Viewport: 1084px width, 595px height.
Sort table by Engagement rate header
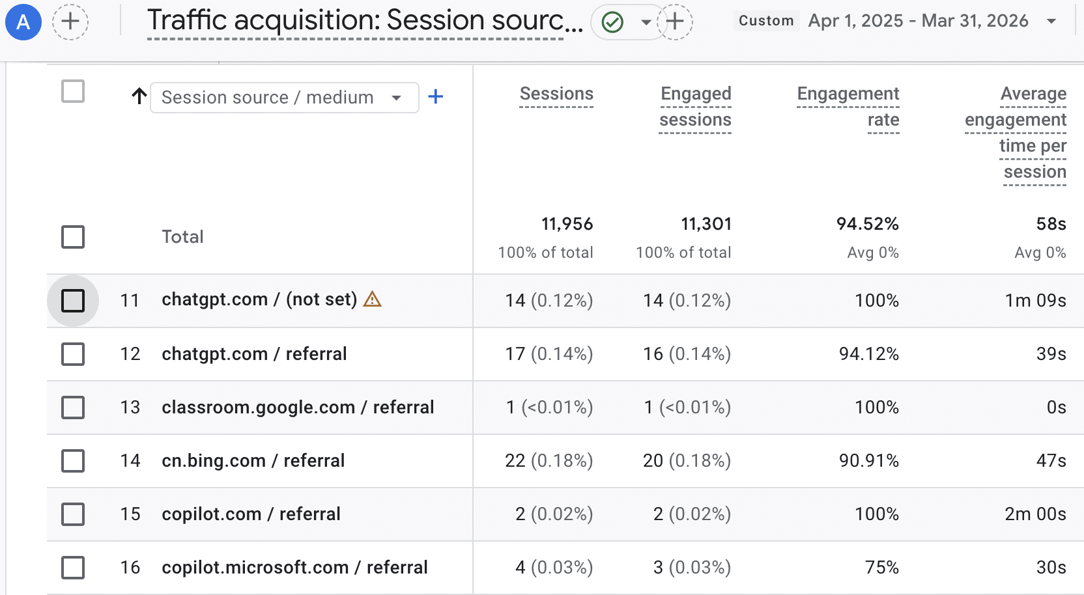848,107
